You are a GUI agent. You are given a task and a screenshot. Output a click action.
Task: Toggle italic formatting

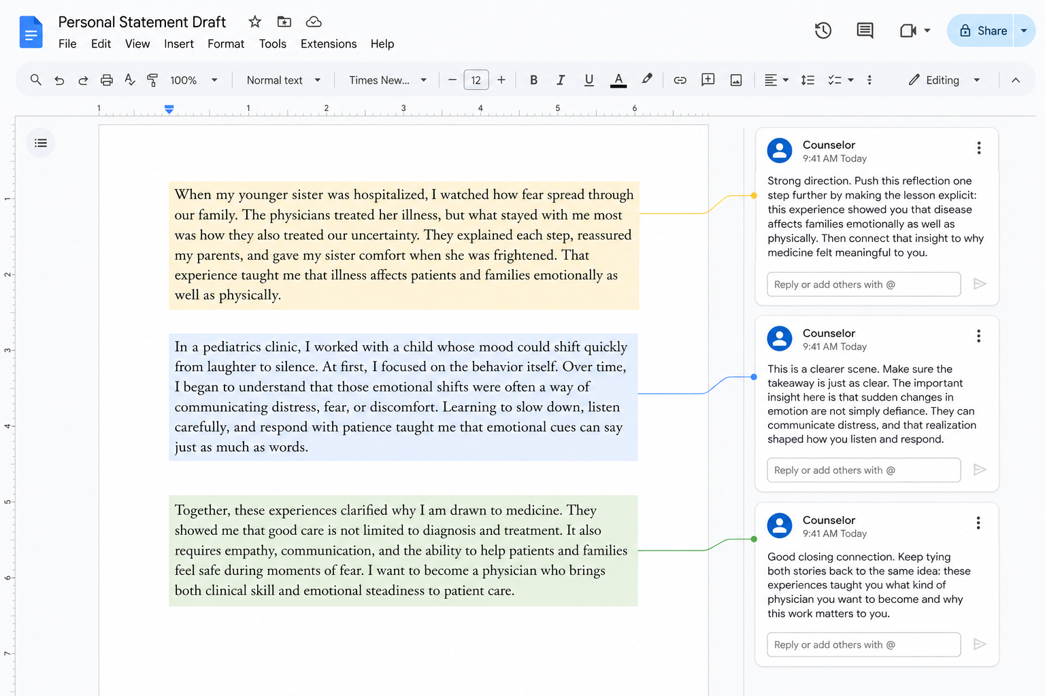point(561,80)
